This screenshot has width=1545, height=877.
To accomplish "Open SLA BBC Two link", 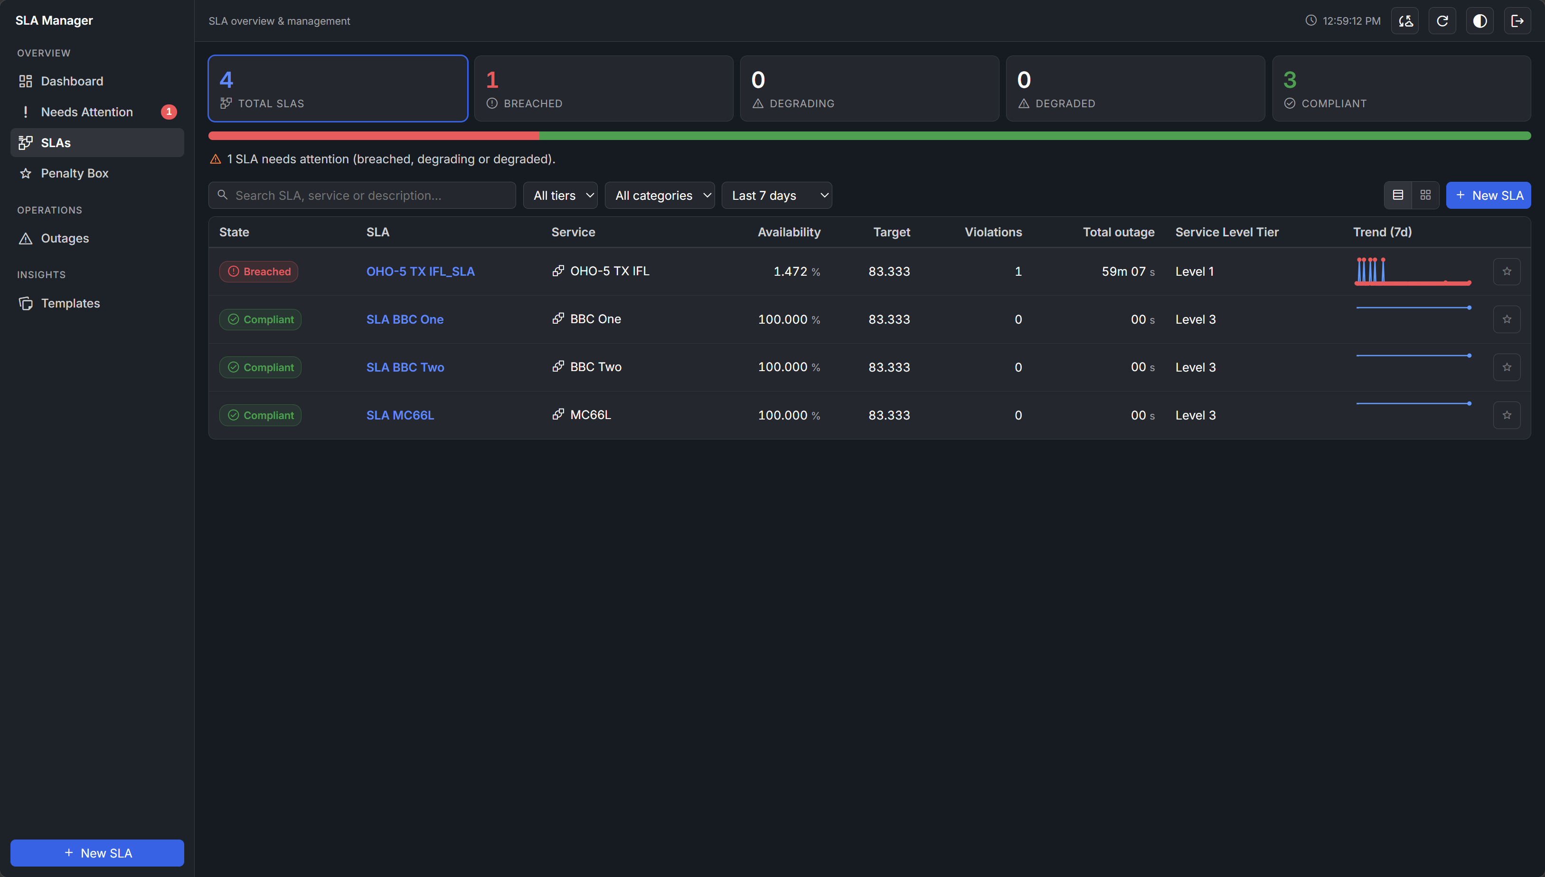I will [405, 367].
